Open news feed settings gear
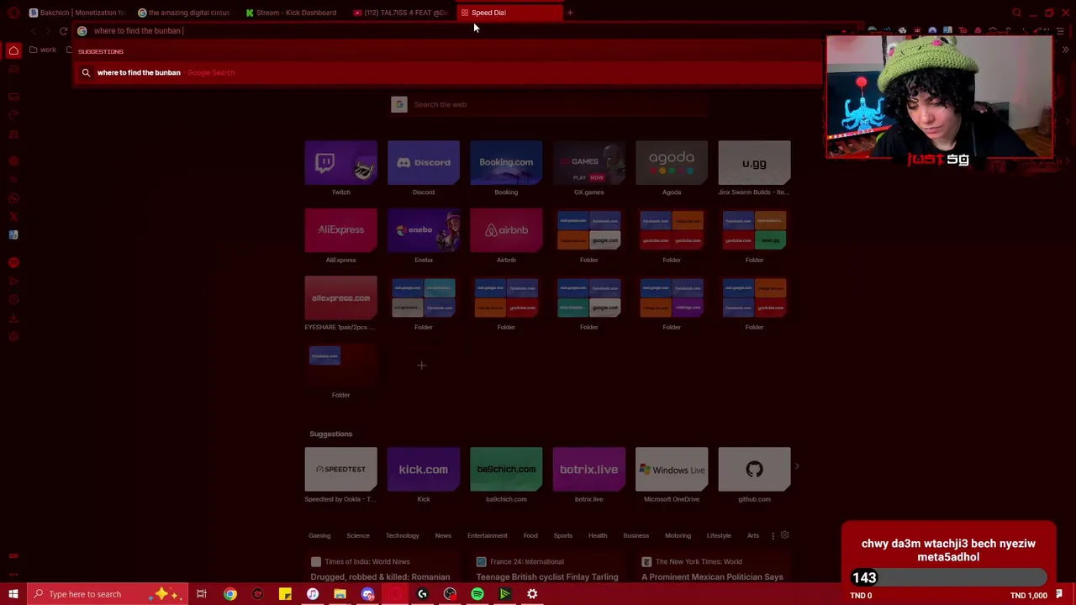The height and width of the screenshot is (605, 1076). [x=784, y=535]
